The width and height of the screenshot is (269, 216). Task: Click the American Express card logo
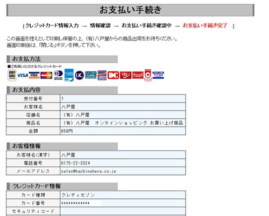click(69, 75)
